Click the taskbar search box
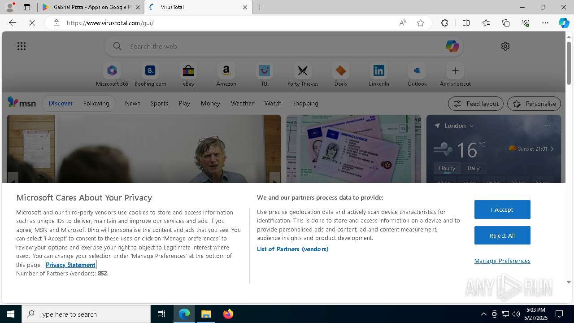This screenshot has width=574, height=323. (86, 314)
